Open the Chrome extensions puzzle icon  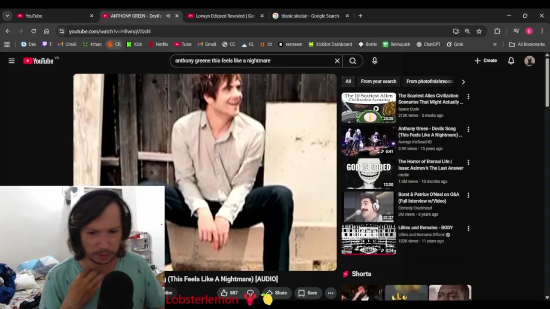click(x=497, y=31)
